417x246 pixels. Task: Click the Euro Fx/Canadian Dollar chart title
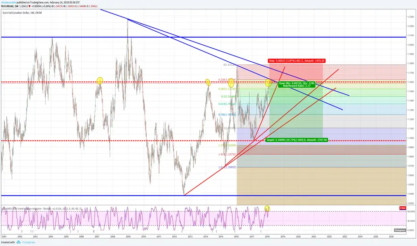pyautogui.click(x=22, y=13)
